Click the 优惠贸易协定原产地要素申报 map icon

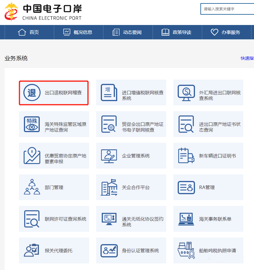[32, 156]
